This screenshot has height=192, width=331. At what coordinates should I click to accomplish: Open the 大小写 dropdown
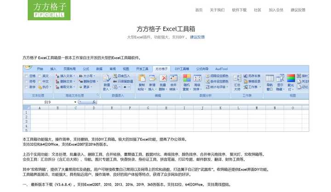point(87,76)
